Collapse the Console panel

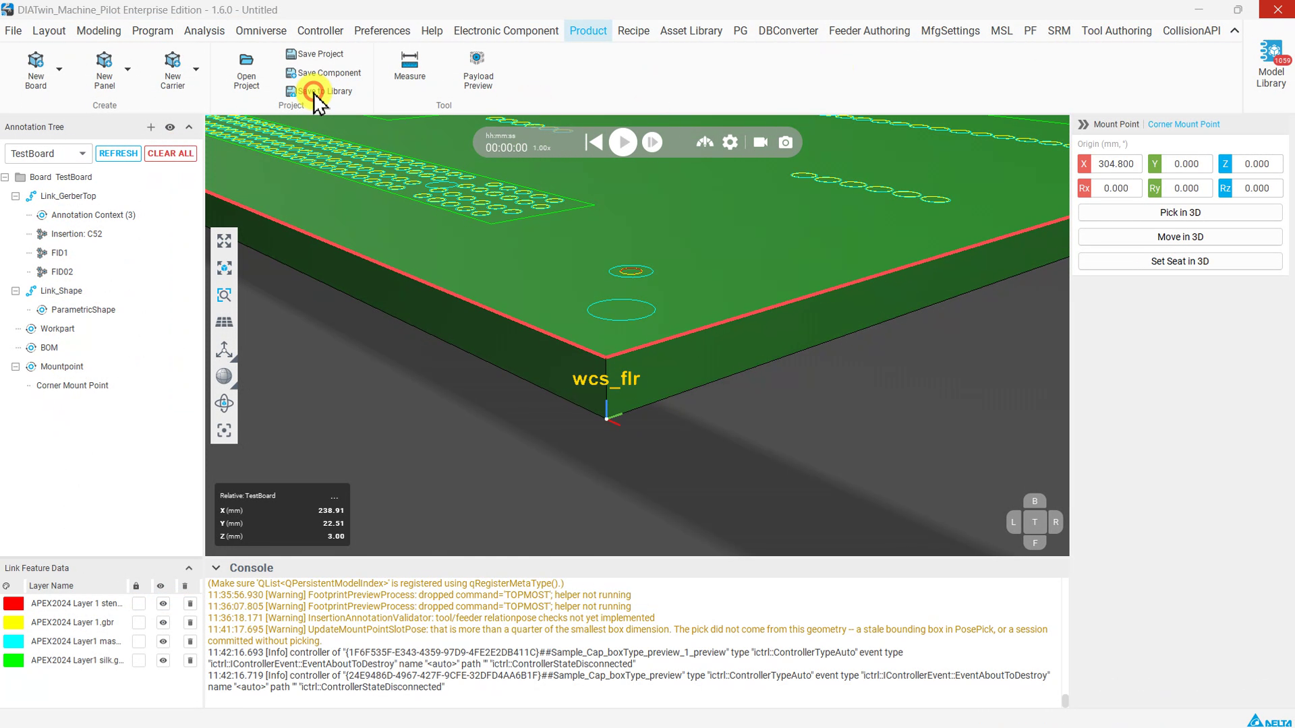coord(216,568)
